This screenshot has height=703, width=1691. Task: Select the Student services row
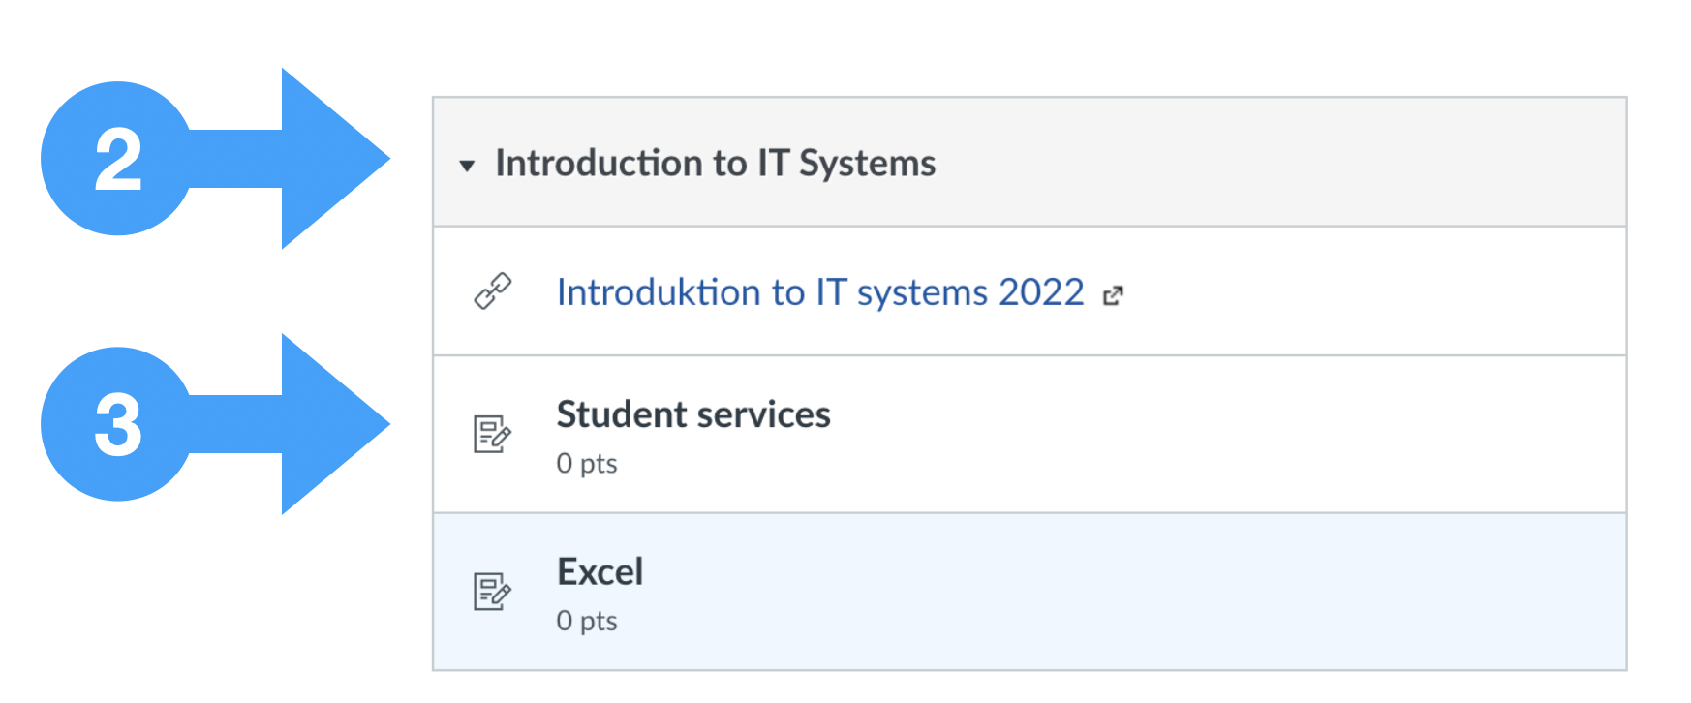tap(1030, 434)
